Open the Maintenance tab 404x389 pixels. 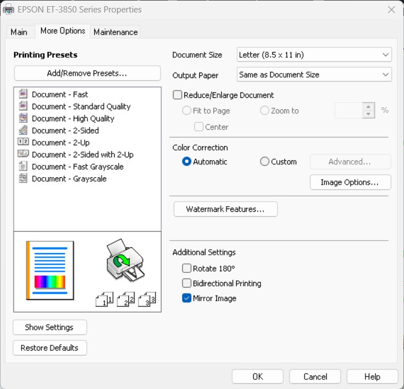pos(115,32)
